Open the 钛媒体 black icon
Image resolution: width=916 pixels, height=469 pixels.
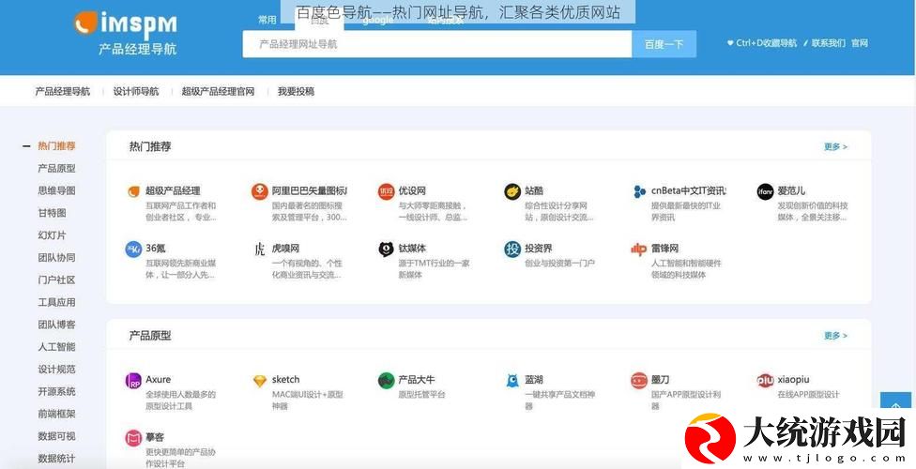point(386,250)
